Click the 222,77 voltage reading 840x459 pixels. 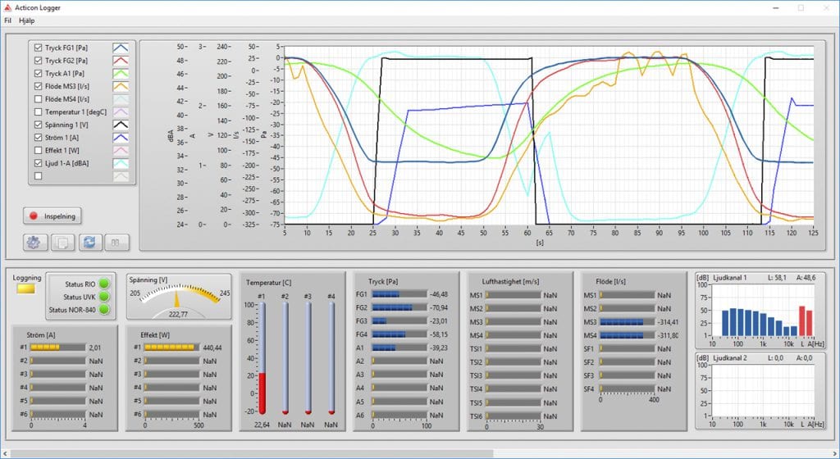pyautogui.click(x=178, y=314)
